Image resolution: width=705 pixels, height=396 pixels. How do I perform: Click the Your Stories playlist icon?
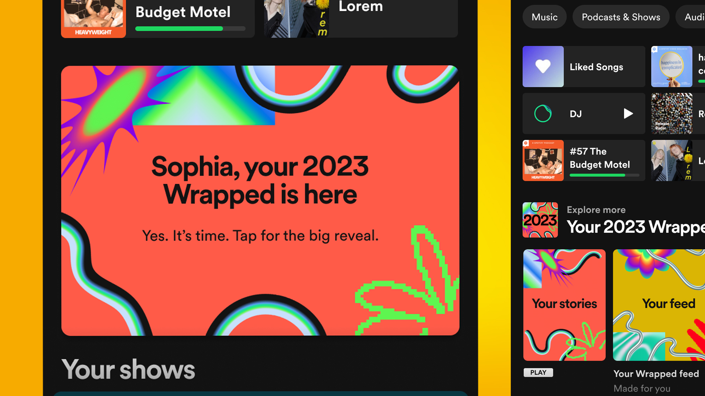tap(564, 304)
